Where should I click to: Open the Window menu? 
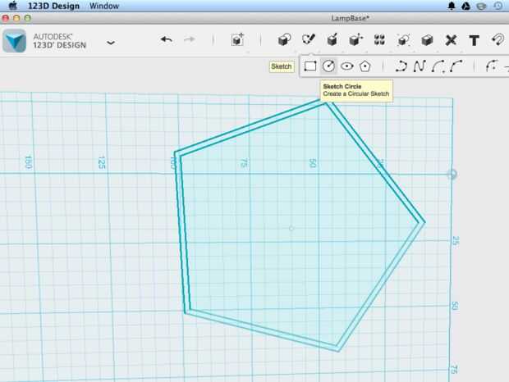coord(104,6)
